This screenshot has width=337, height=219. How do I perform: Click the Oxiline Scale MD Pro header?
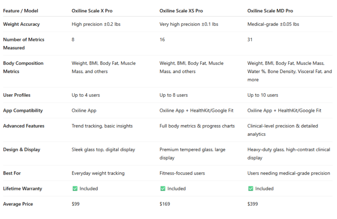pos(270,11)
